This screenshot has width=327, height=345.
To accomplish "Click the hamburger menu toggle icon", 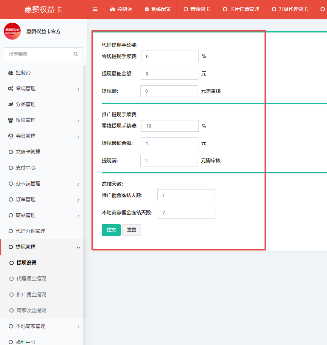I will click(x=95, y=9).
